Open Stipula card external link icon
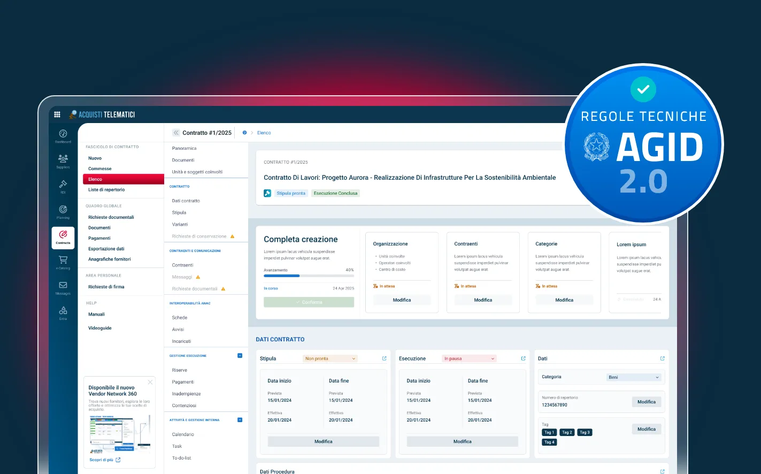Image resolution: width=761 pixels, height=474 pixels. point(384,358)
